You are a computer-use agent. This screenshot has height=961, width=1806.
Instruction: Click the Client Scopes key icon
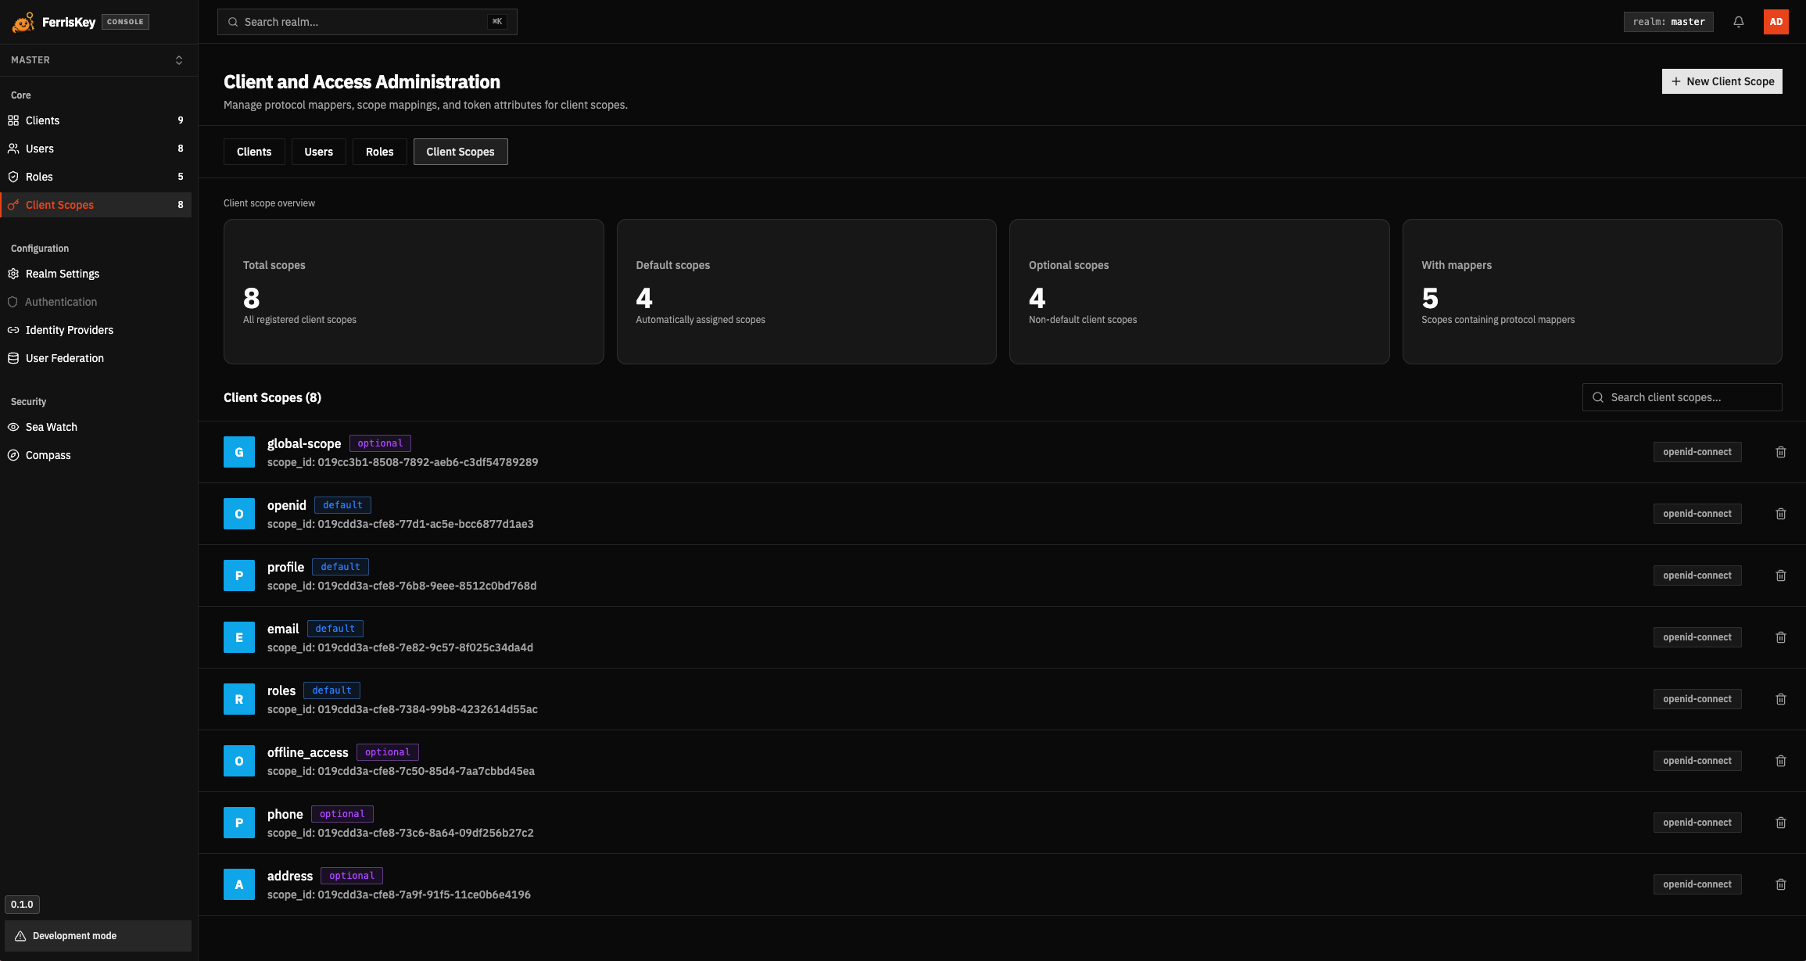tap(13, 205)
